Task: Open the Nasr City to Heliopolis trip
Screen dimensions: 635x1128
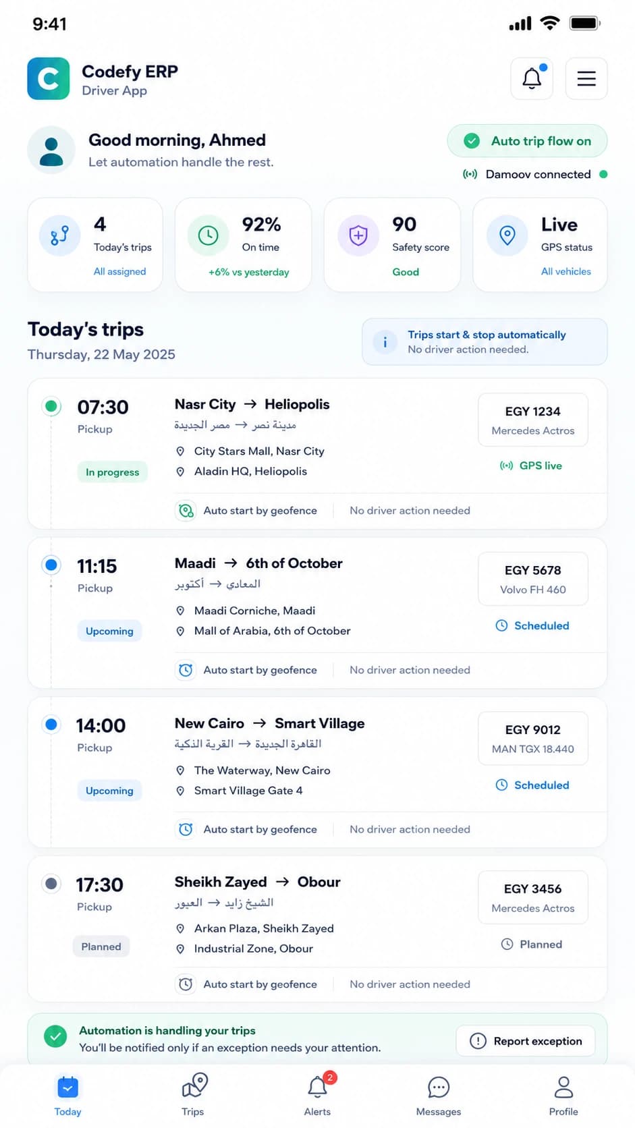Action: (x=317, y=453)
